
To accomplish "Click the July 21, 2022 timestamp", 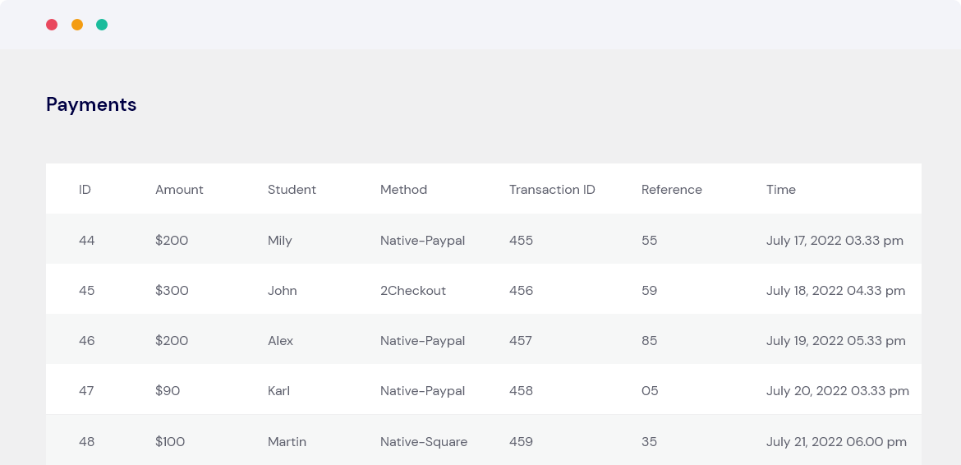I will click(836, 442).
